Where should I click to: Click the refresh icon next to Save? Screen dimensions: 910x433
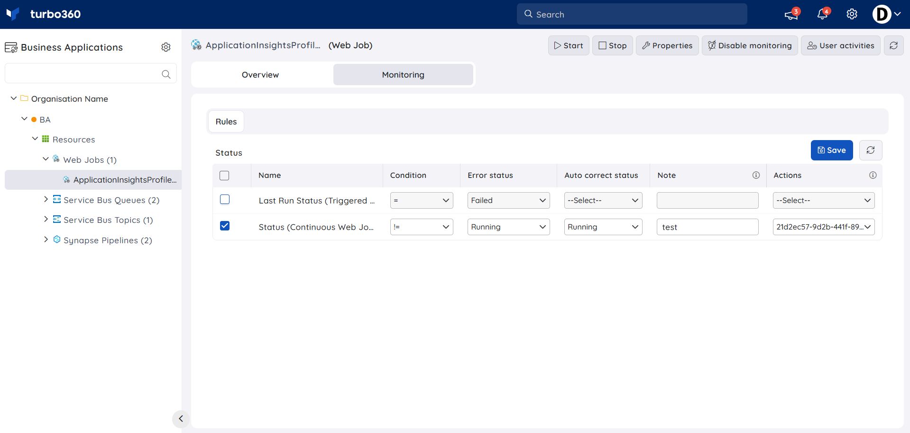[x=871, y=150]
